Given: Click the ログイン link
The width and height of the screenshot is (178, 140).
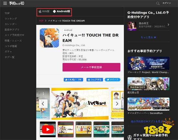Looking at the screenshot, I should [x=167, y=3].
